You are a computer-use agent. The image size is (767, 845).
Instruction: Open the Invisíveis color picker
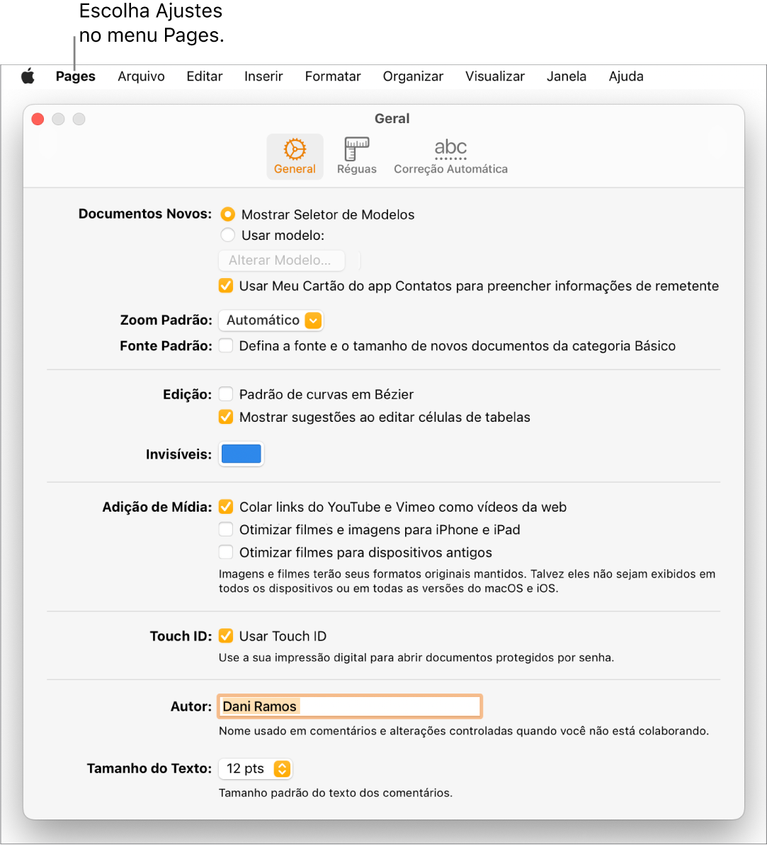pos(241,454)
